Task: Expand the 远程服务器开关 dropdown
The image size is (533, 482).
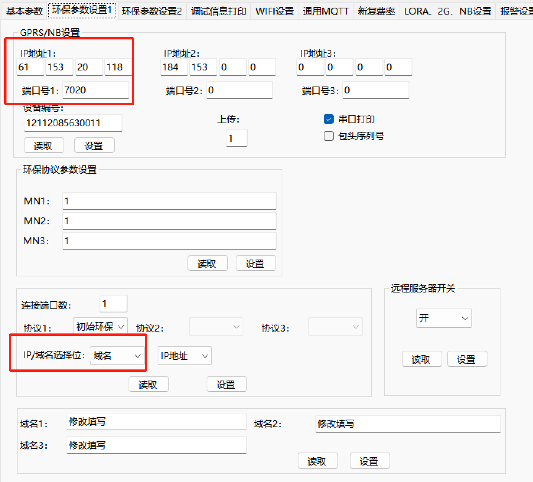Action: pos(444,318)
